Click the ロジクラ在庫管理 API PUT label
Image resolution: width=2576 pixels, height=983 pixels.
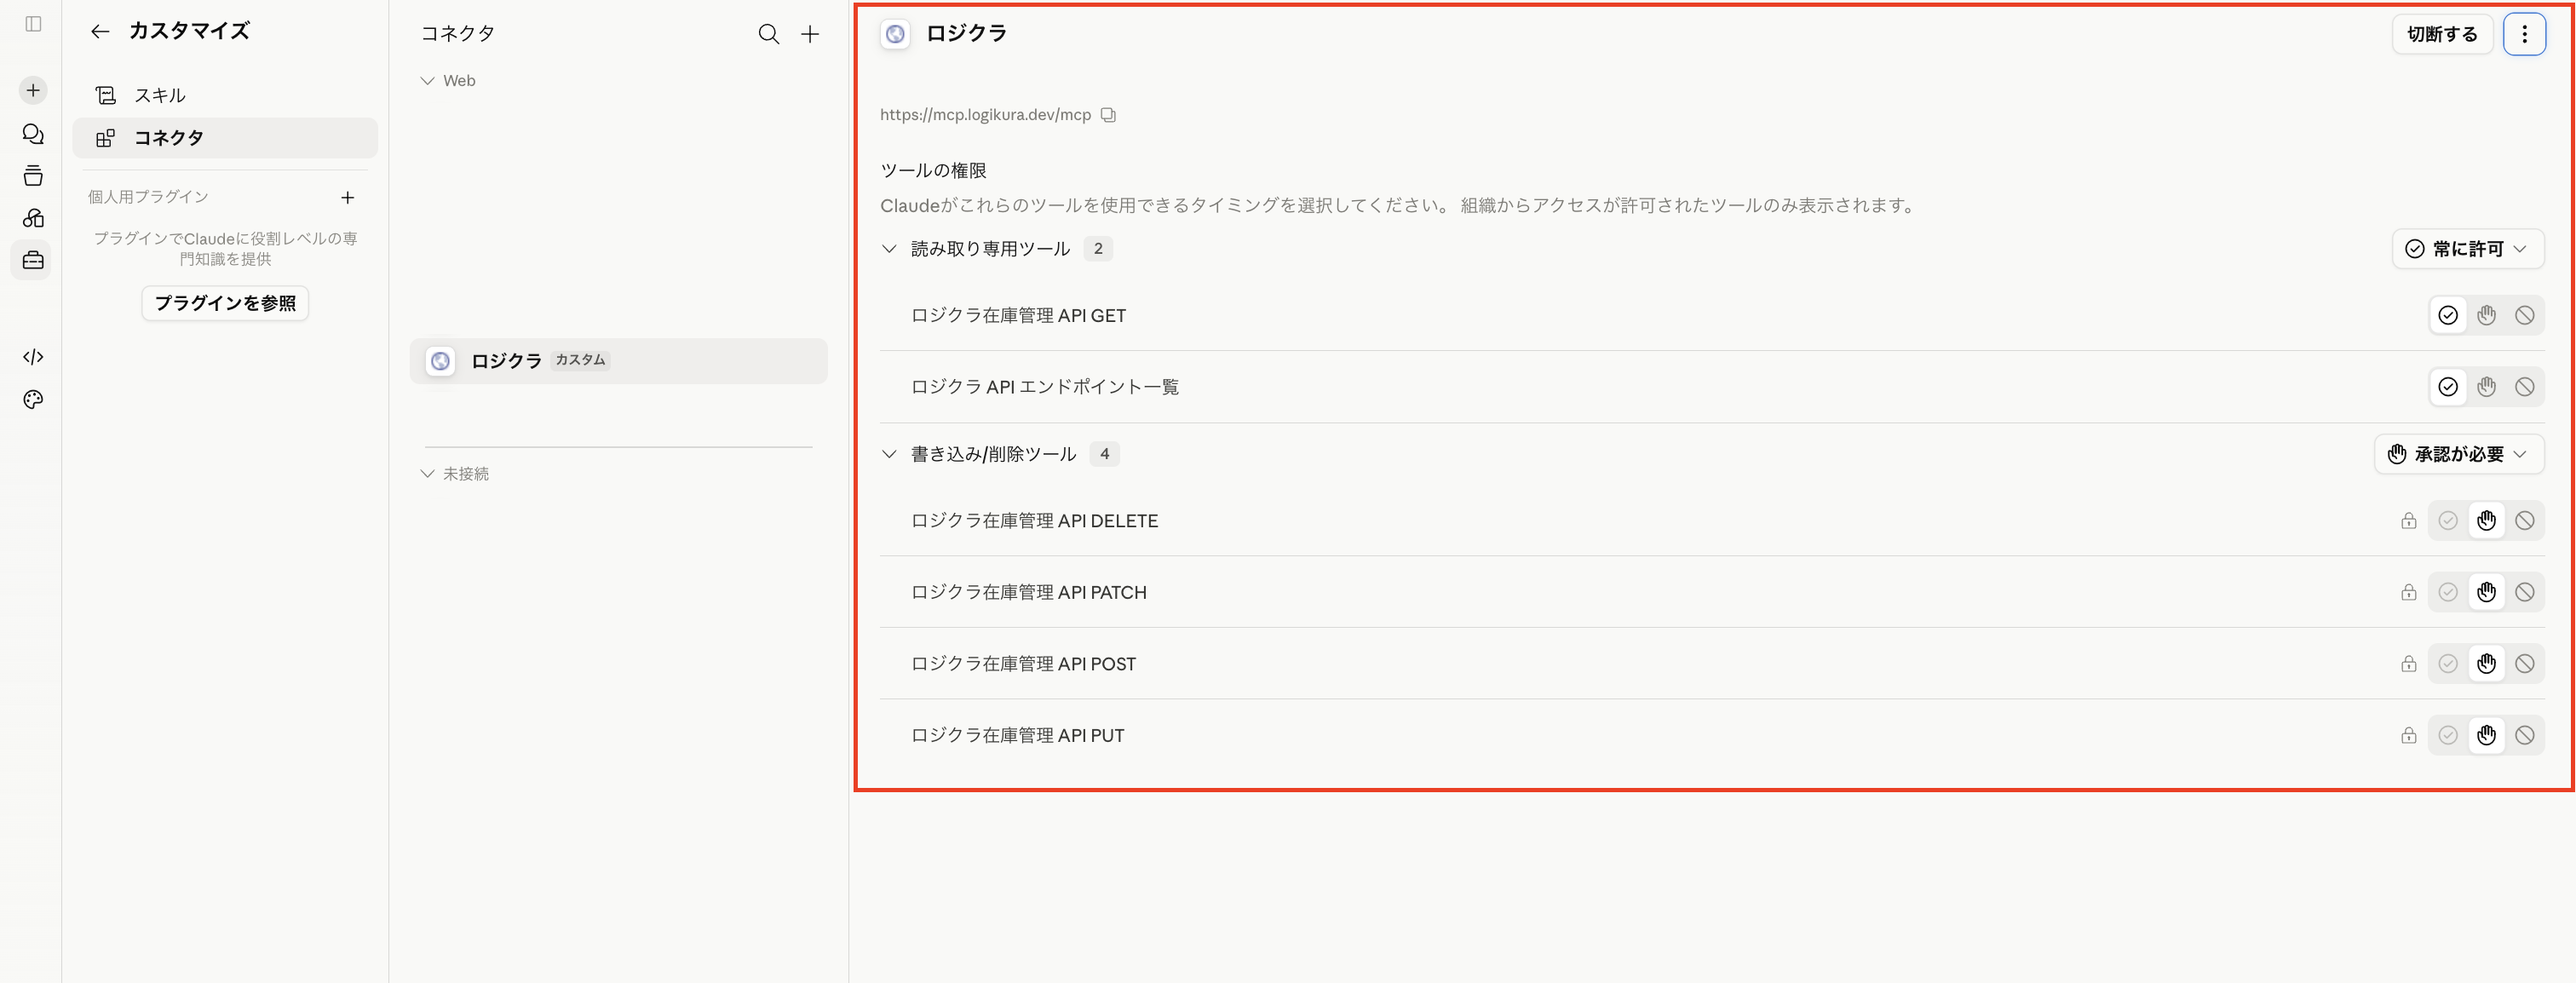1017,736
